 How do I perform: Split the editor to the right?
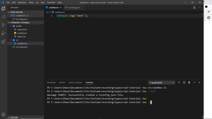click(x=194, y=8)
